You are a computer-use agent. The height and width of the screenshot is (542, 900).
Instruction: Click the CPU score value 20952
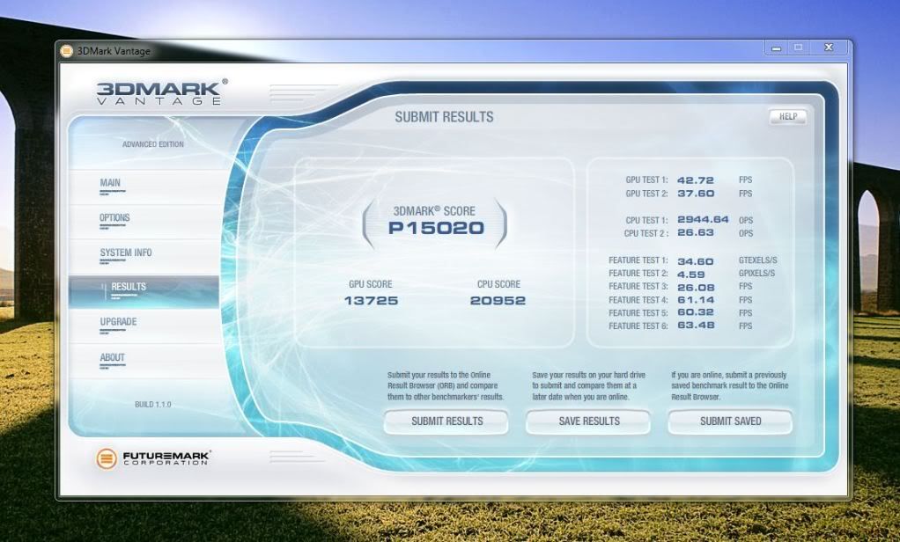(498, 301)
